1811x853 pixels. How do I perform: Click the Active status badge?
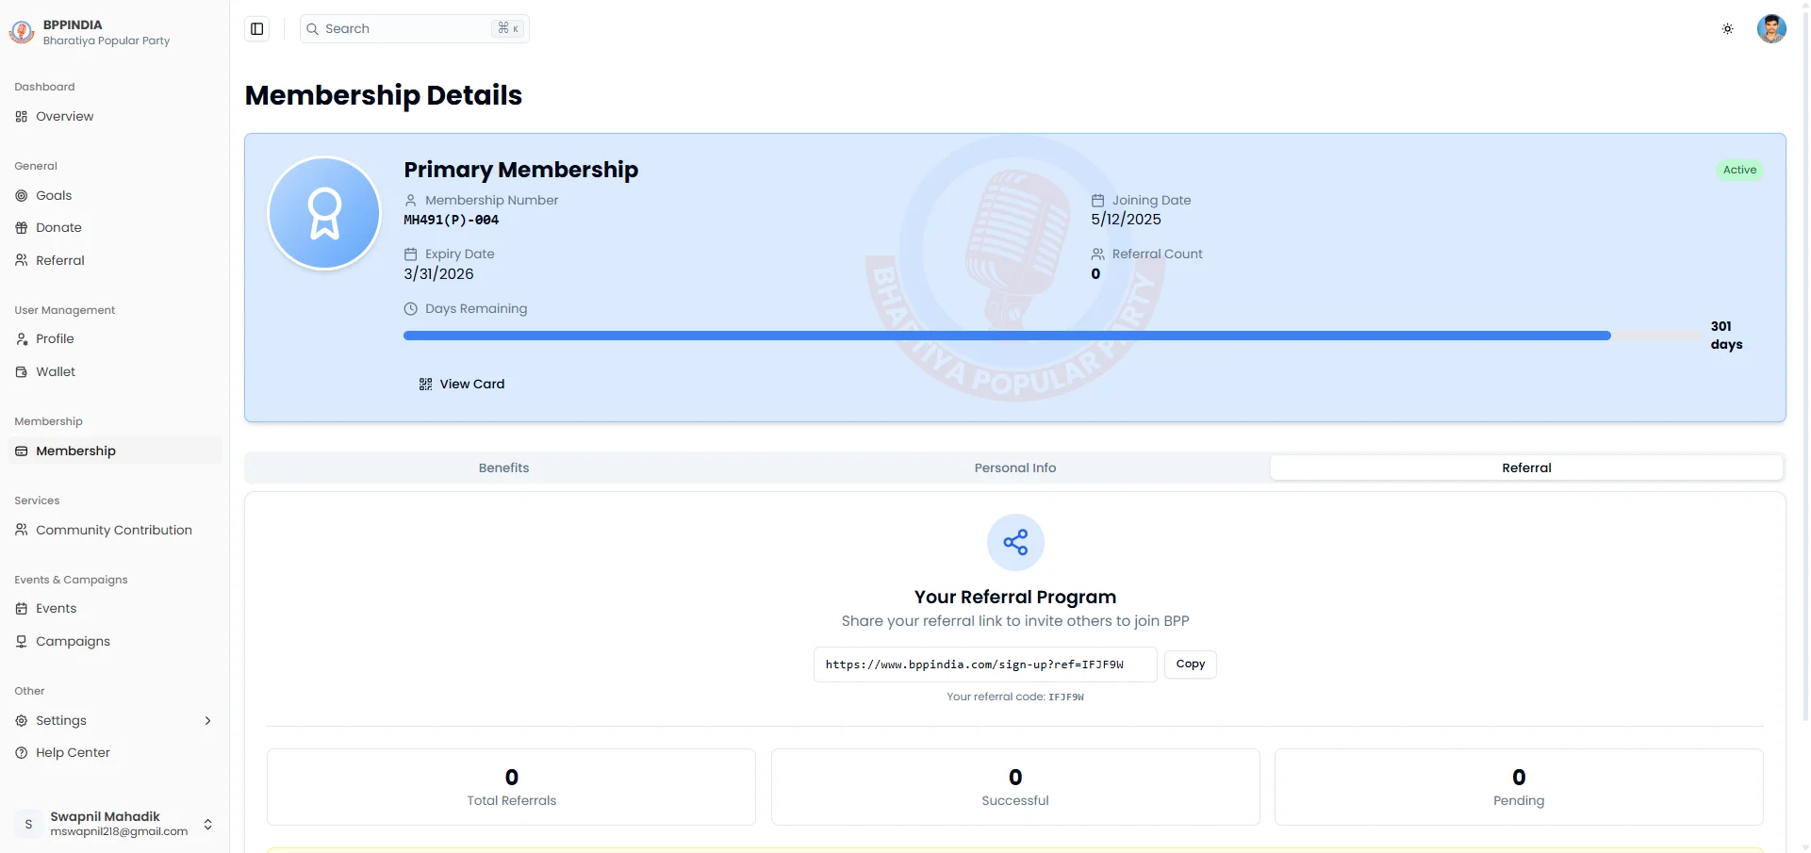(x=1739, y=171)
